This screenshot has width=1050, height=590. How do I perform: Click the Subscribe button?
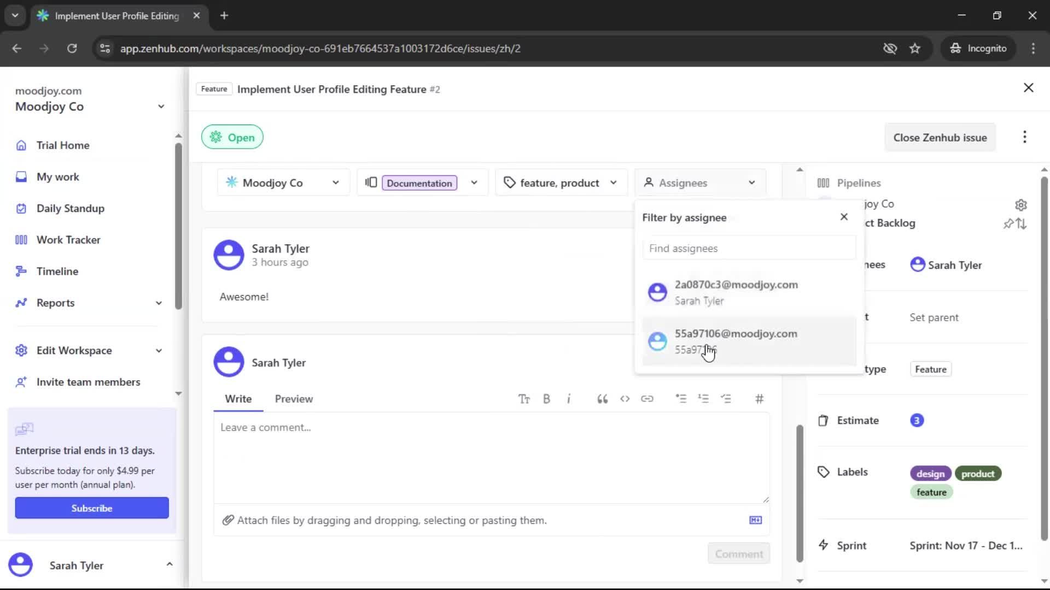pos(91,508)
